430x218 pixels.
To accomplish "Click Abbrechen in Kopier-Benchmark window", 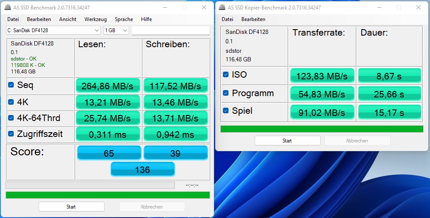I will (x=357, y=141).
